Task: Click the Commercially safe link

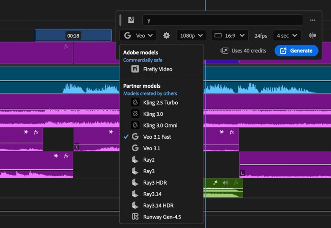Action: (x=143, y=60)
